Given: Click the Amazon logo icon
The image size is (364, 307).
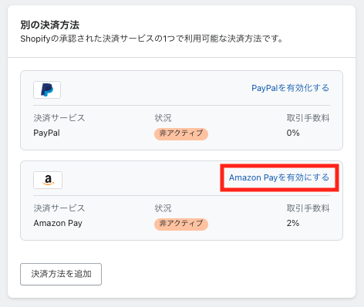Looking at the screenshot, I should click(x=48, y=180).
